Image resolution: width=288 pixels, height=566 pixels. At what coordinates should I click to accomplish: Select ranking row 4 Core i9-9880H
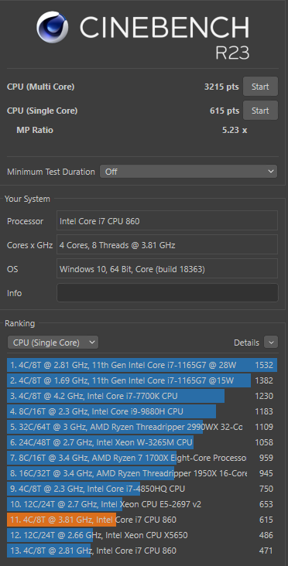tap(142, 411)
